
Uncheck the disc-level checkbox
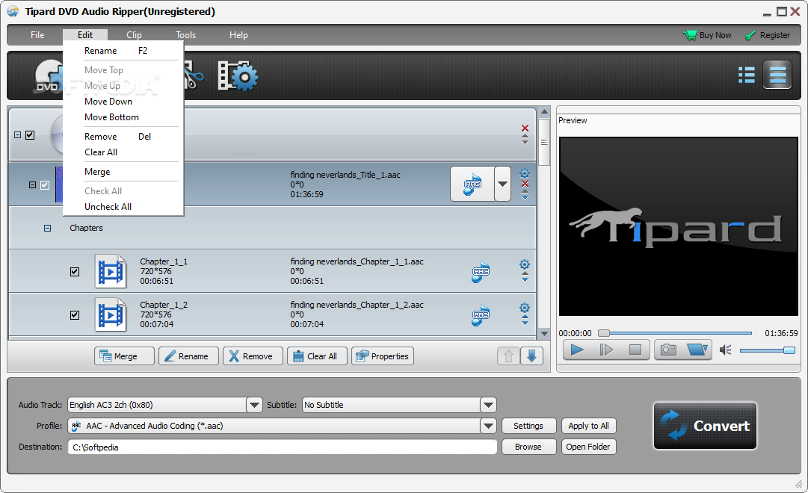[30, 135]
